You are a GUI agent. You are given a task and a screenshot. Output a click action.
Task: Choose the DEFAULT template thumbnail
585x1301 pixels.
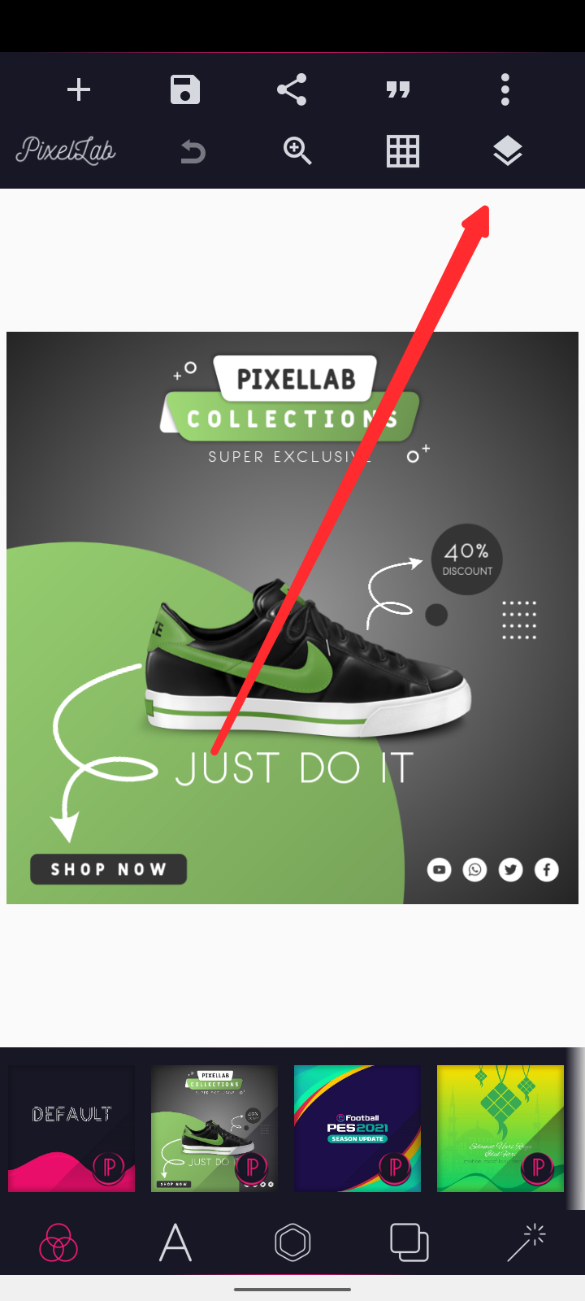[71, 1129]
